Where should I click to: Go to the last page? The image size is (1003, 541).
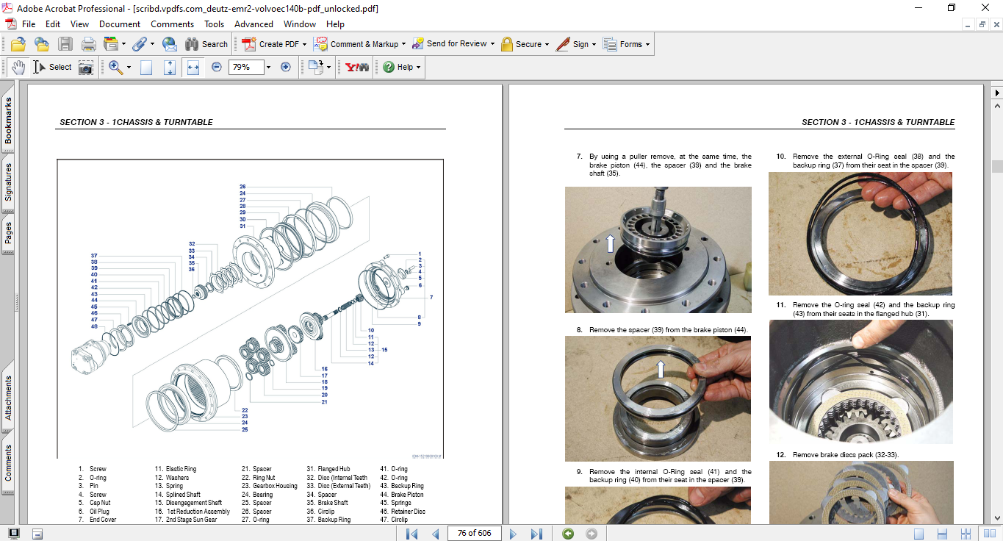537,534
